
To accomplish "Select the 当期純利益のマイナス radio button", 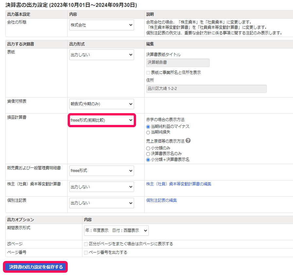I will [148, 127].
